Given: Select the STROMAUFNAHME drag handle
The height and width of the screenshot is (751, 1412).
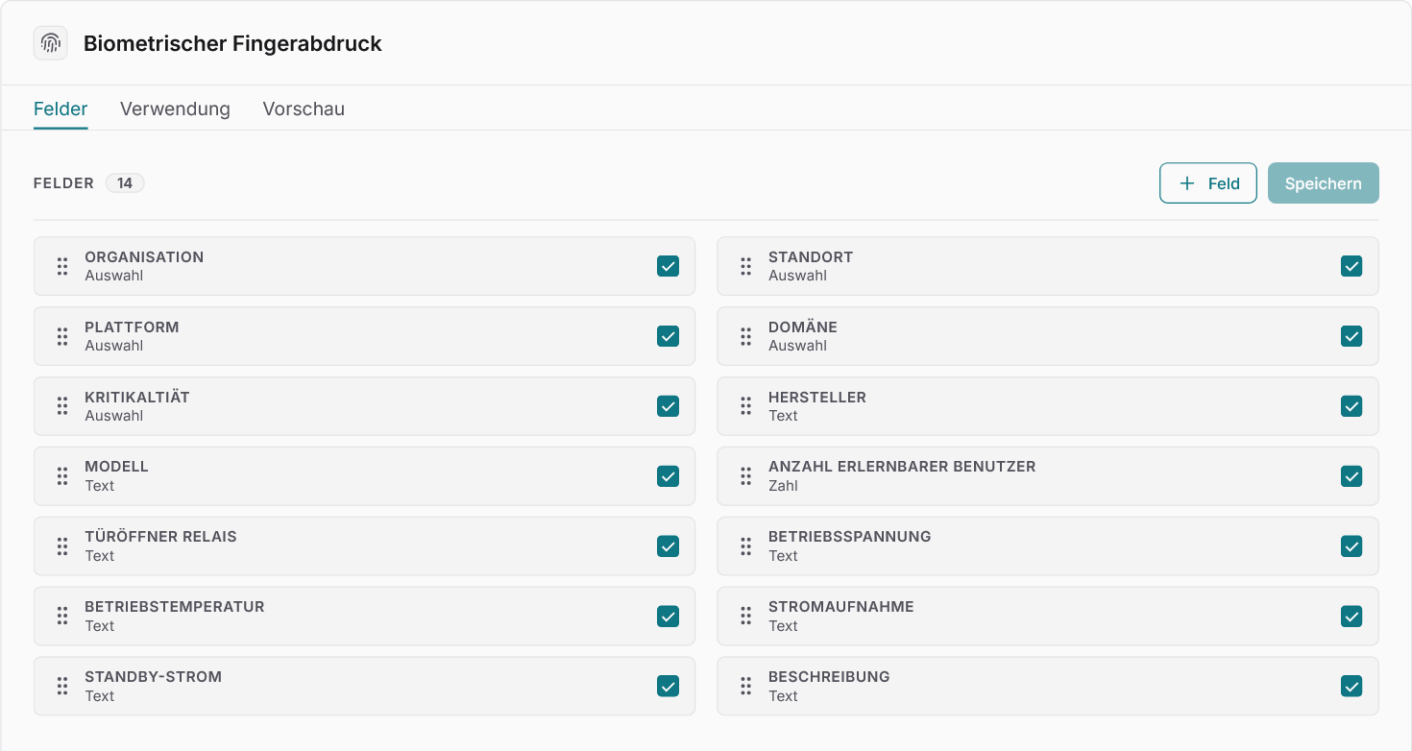Looking at the screenshot, I should pos(745,617).
